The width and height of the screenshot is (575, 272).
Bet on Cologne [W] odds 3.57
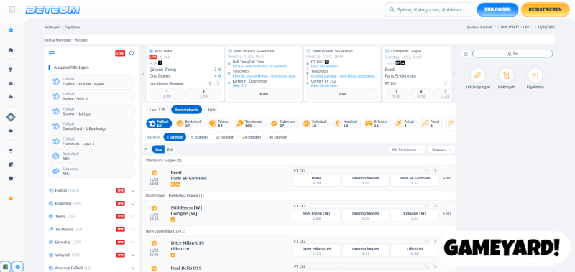[x=415, y=215]
